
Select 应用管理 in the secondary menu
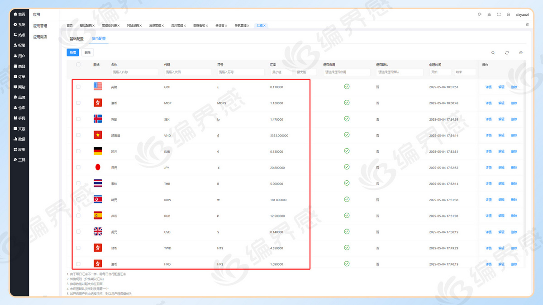tap(40, 26)
